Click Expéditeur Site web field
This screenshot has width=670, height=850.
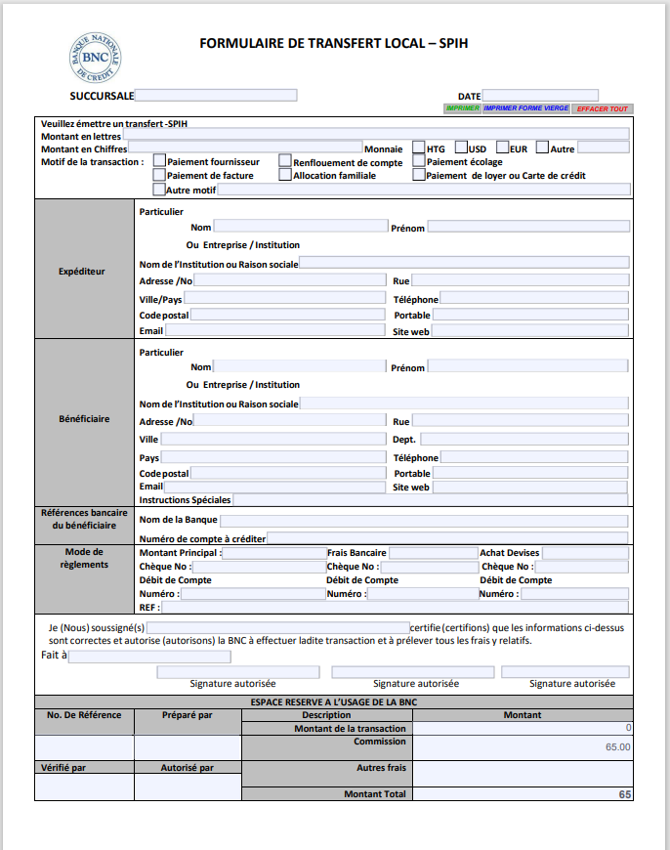point(530,330)
